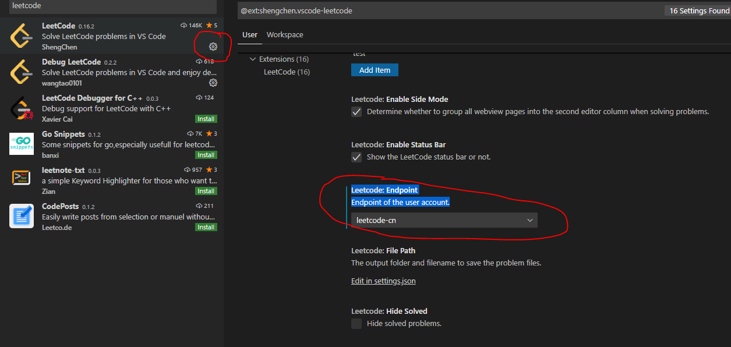Enable the Hide Solved problems checkbox
The image size is (731, 347).
coord(356,324)
